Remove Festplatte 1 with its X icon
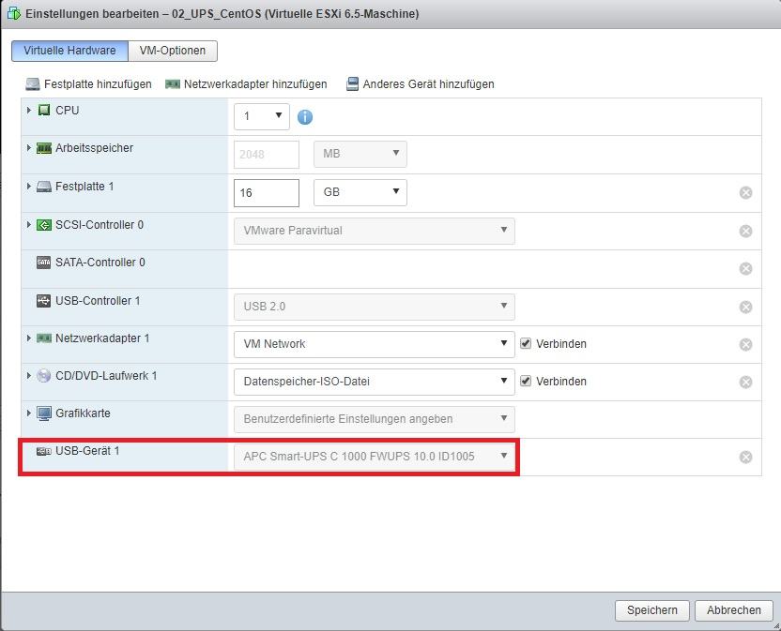The height and width of the screenshot is (631, 781). point(745,192)
